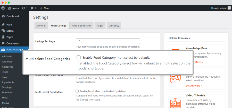Click the Settings page title
Viewport: 232px width, 108px height.
click(41, 17)
